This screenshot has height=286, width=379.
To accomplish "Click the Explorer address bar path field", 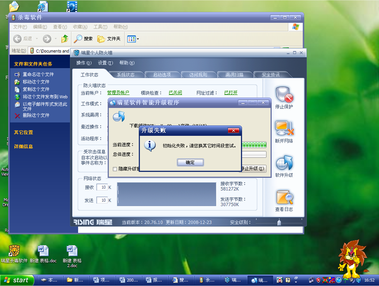I will (x=49, y=51).
